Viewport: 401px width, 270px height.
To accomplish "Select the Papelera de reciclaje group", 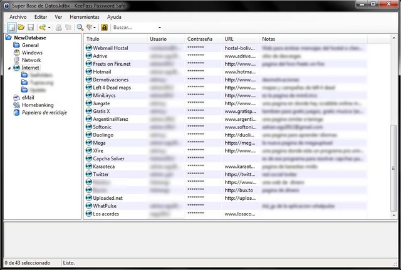I will 44,113.
